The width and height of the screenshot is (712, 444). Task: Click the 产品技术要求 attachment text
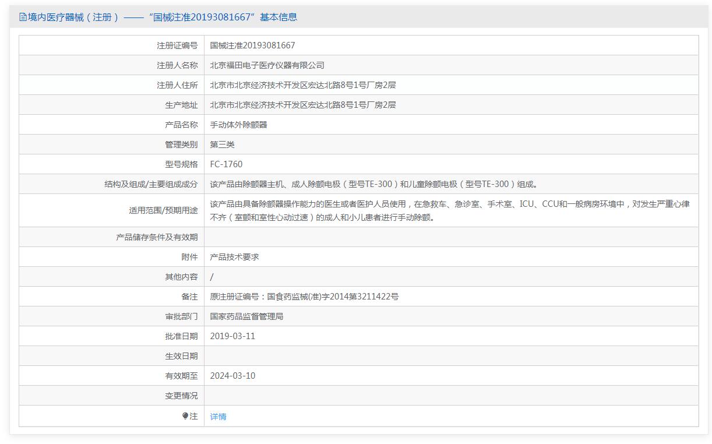pyautogui.click(x=234, y=257)
